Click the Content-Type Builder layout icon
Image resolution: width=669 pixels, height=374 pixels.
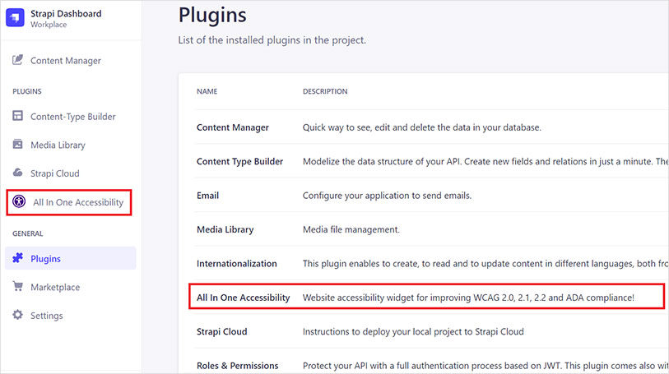[18, 117]
